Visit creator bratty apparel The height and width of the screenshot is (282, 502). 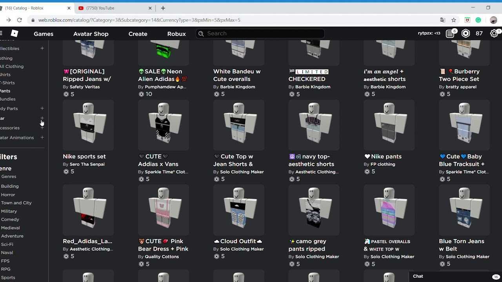coord(461,87)
